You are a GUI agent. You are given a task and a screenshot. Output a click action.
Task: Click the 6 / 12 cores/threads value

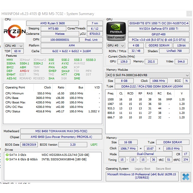click(95, 28)
